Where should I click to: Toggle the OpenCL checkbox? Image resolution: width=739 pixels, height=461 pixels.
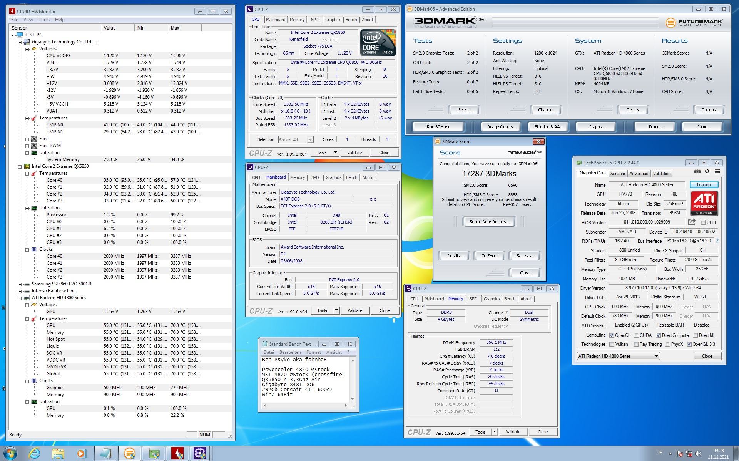point(612,335)
